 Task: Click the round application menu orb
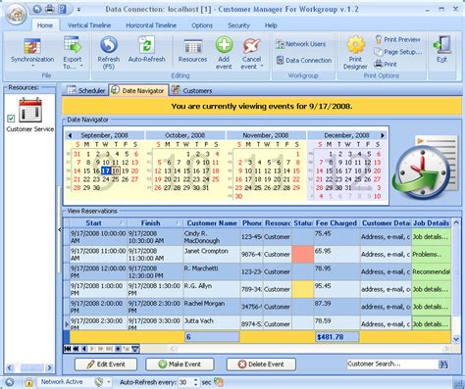[x=17, y=14]
